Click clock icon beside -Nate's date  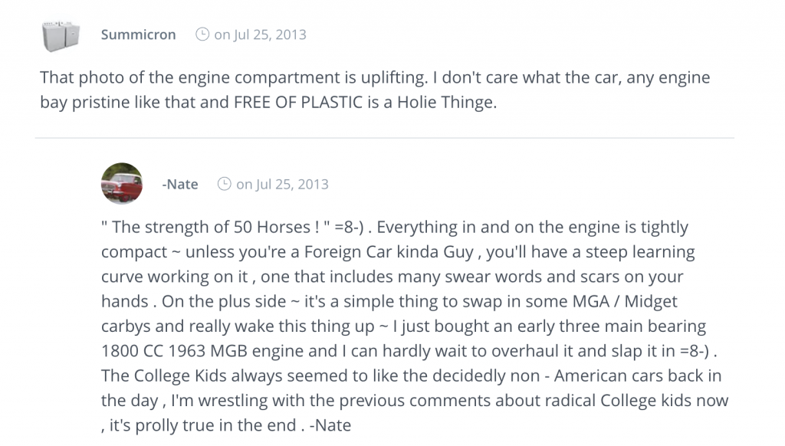(x=225, y=184)
